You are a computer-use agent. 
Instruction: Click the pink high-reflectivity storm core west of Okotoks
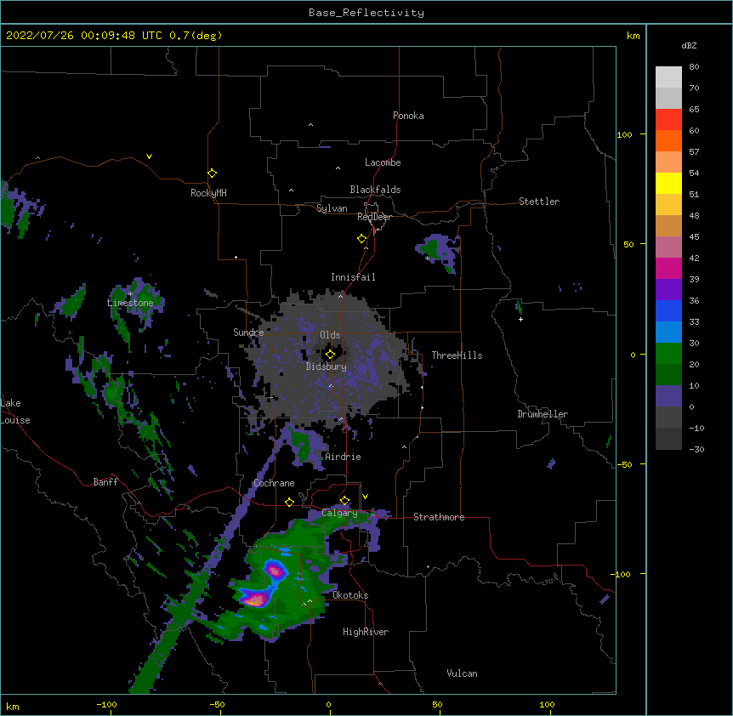coord(256,599)
